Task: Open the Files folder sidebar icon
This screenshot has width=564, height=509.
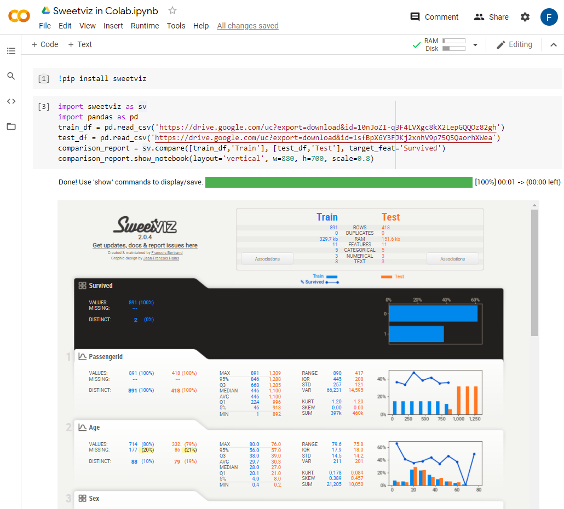Action: point(11,126)
